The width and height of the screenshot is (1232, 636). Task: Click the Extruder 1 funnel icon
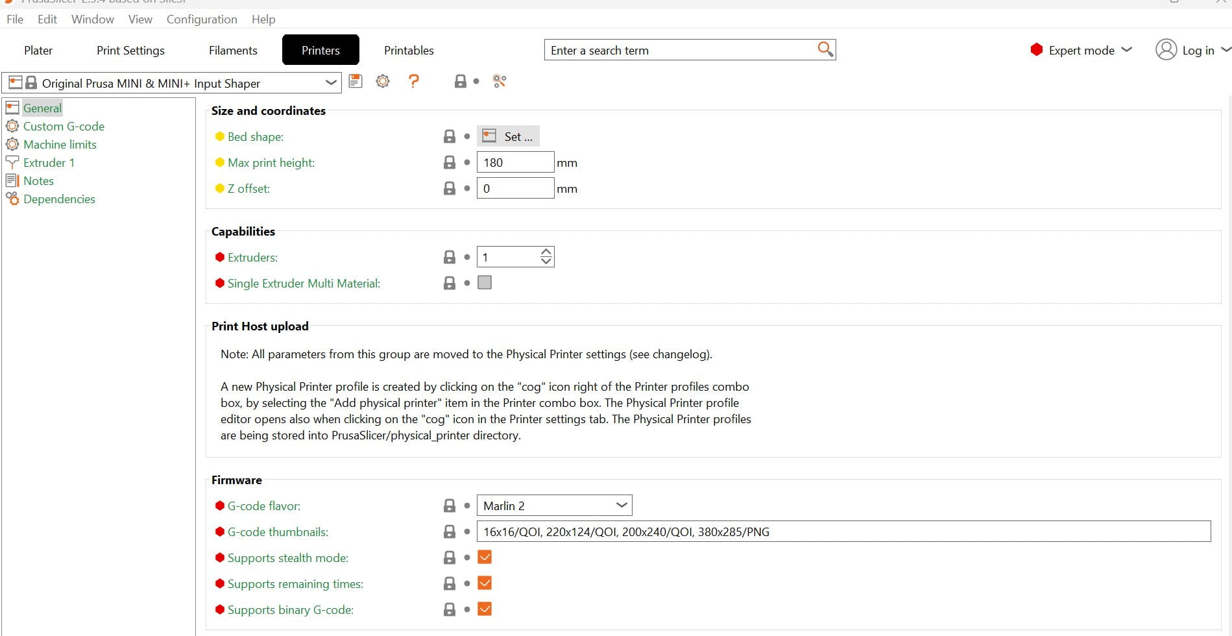(12, 162)
